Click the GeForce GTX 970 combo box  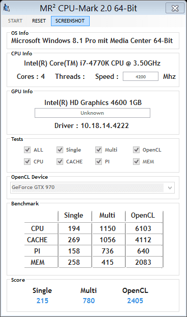[92, 187]
